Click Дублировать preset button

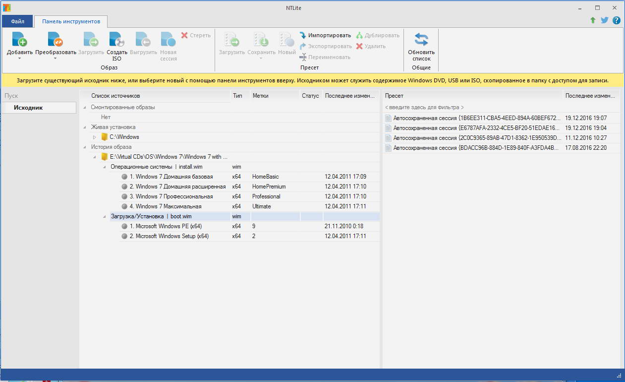(378, 35)
